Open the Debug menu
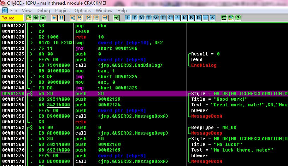This screenshot has width=288, height=166. (43, 11)
